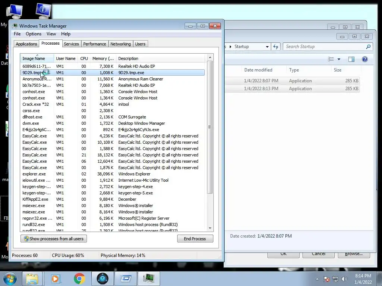Click the Browse... button in background dialog

(x=354, y=254)
